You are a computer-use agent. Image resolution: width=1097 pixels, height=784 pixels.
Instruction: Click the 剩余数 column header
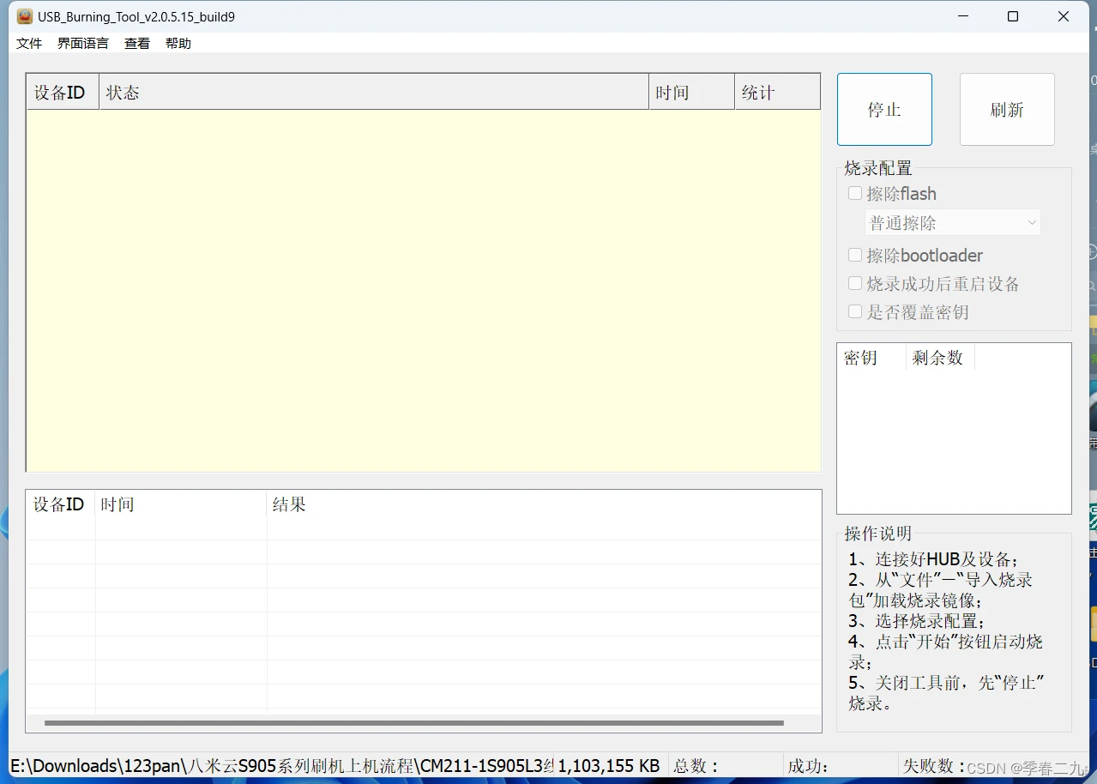tap(940, 358)
